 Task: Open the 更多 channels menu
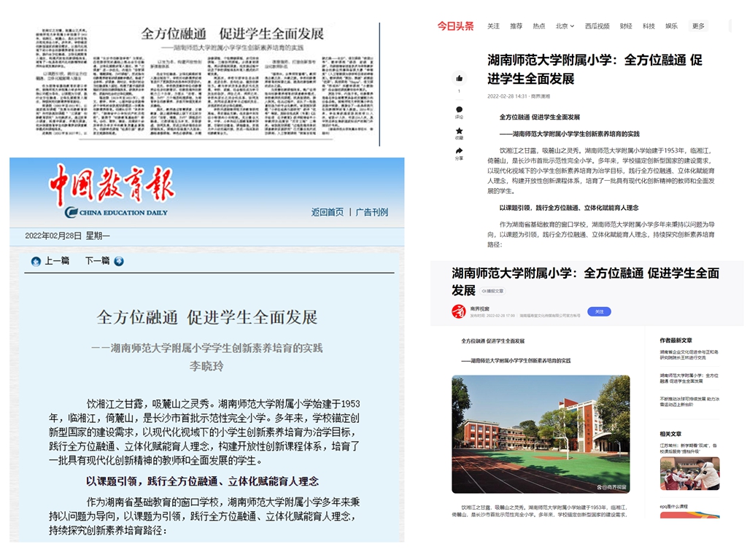(698, 26)
